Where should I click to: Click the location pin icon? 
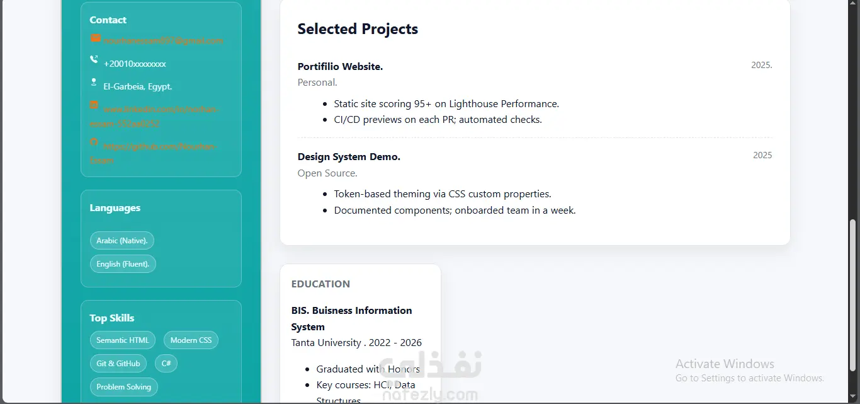click(94, 82)
